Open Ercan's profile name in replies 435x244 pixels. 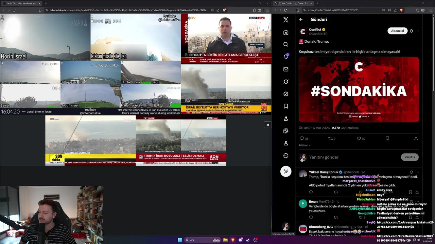point(313,202)
